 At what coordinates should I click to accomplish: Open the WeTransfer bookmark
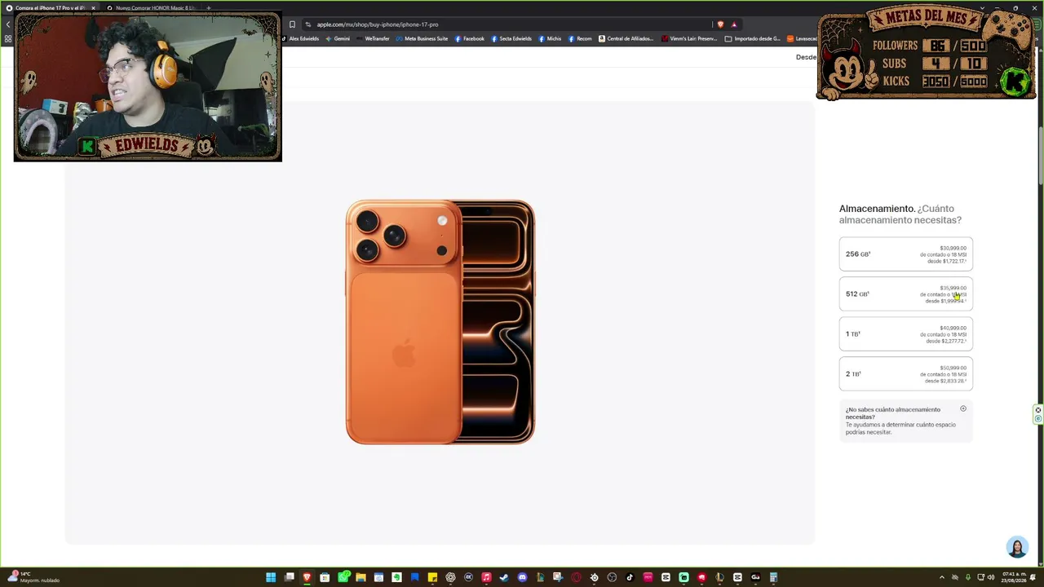373,38
